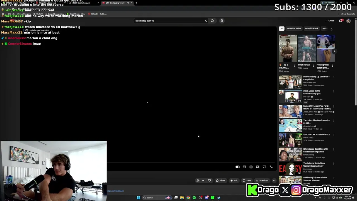
Task: Open the Create menu
Action: pyautogui.click(x=329, y=21)
